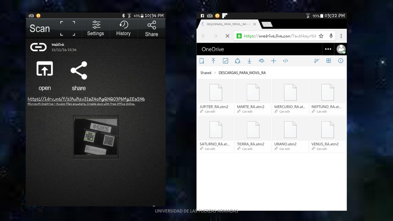
Task: Tap the large share icon below Weblink
Action: [79, 76]
